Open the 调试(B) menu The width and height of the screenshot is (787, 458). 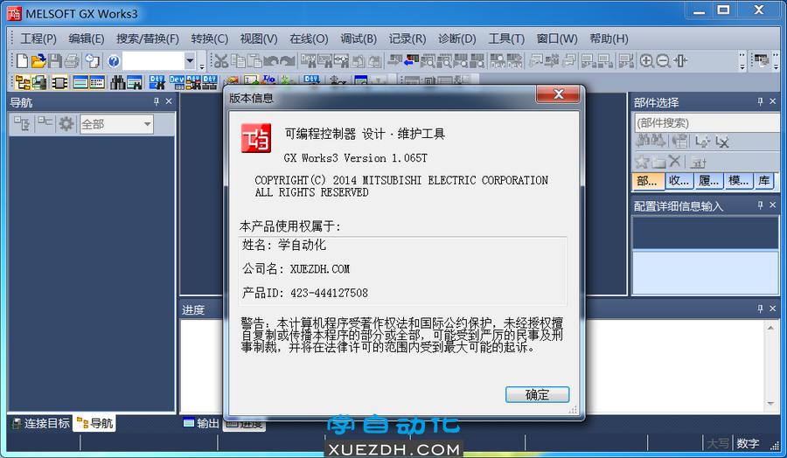[359, 38]
